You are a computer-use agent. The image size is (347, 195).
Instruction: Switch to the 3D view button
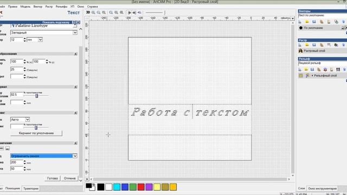(88, 12)
